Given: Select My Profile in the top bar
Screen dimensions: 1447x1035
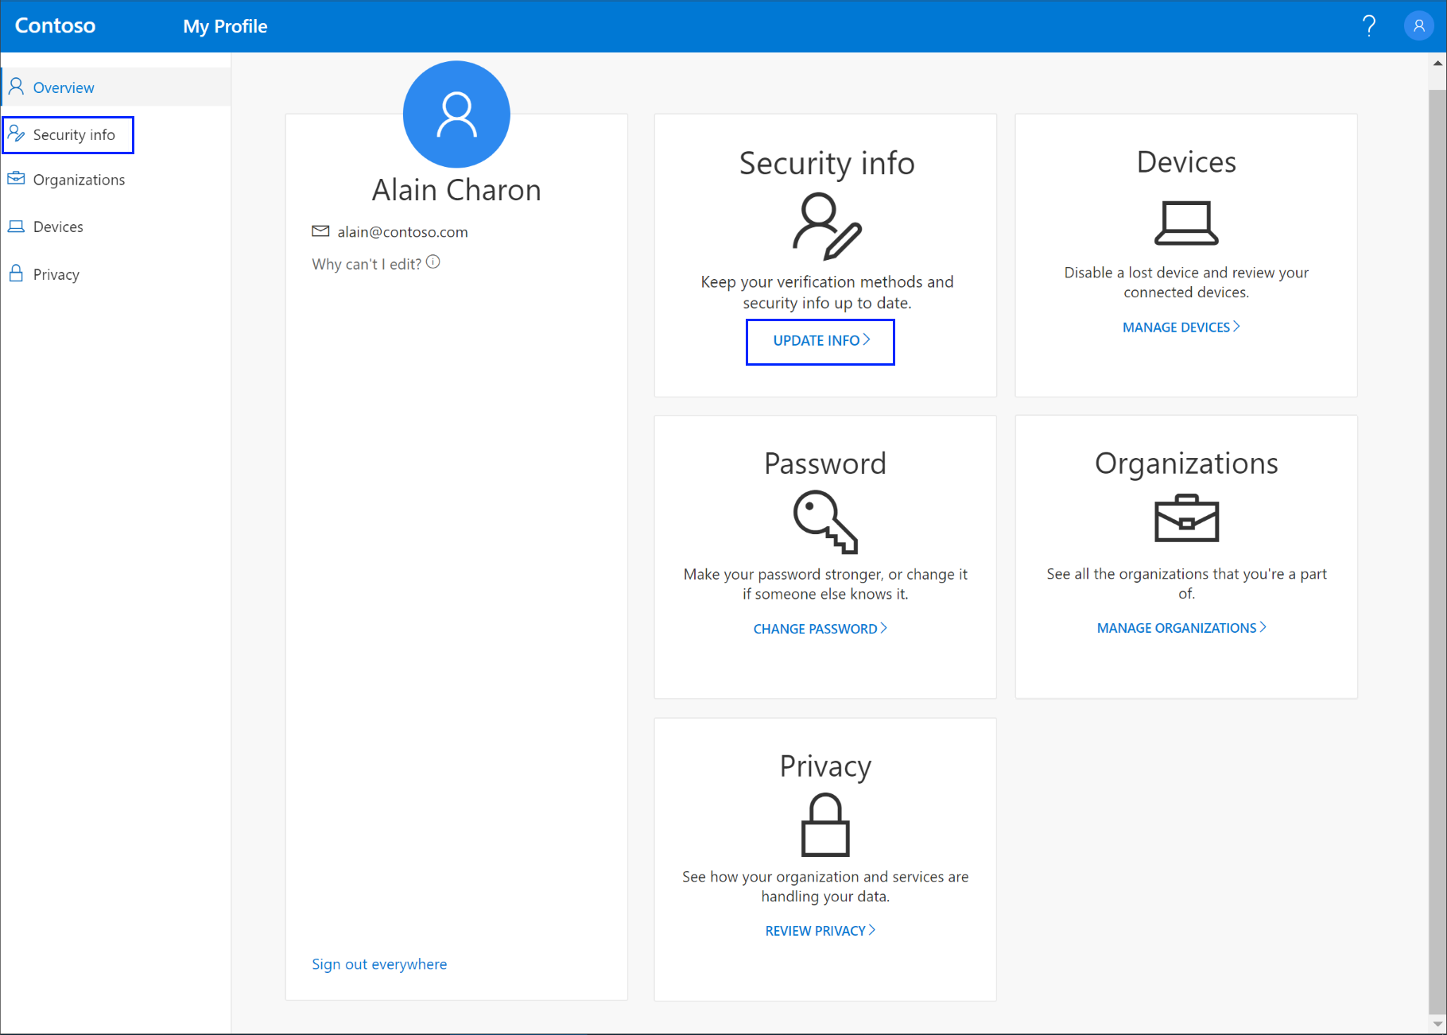Looking at the screenshot, I should tap(225, 25).
